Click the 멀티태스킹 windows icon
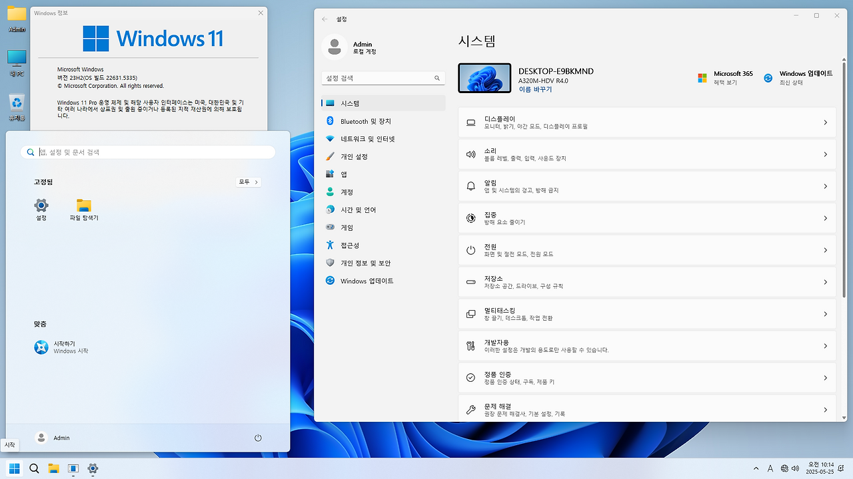The image size is (853, 479). click(x=471, y=314)
